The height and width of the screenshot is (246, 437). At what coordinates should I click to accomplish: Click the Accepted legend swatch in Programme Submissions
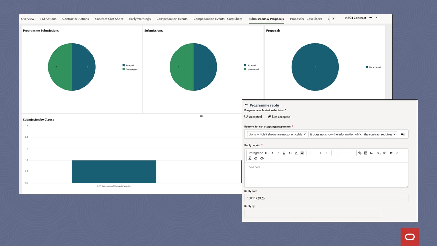pyautogui.click(x=124, y=65)
